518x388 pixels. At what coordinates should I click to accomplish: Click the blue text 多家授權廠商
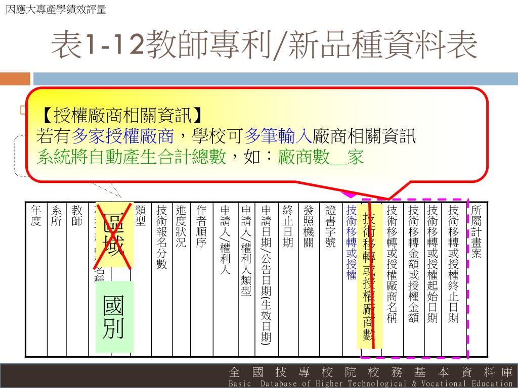(x=122, y=135)
